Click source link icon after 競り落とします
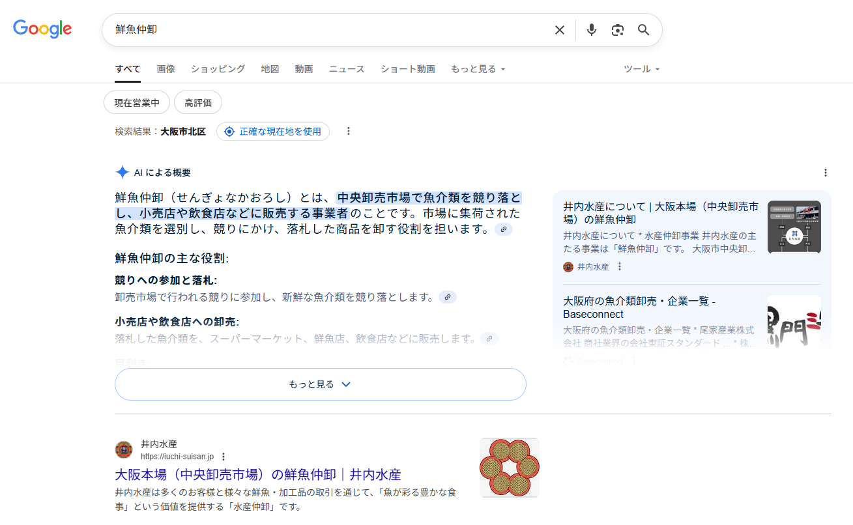Image resolution: width=853 pixels, height=525 pixels. 448,297
